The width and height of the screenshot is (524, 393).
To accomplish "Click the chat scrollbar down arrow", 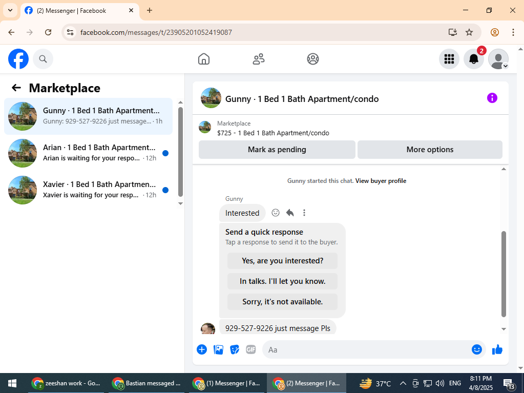I will pyautogui.click(x=504, y=329).
